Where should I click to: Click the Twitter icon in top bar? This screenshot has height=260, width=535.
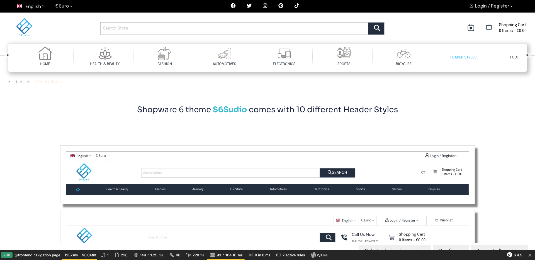pos(249,6)
